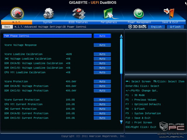This screenshot has height=140, width=187.
Task: Select the IMC Voltage Loadline Calibration label
Action: (x=28, y=59)
